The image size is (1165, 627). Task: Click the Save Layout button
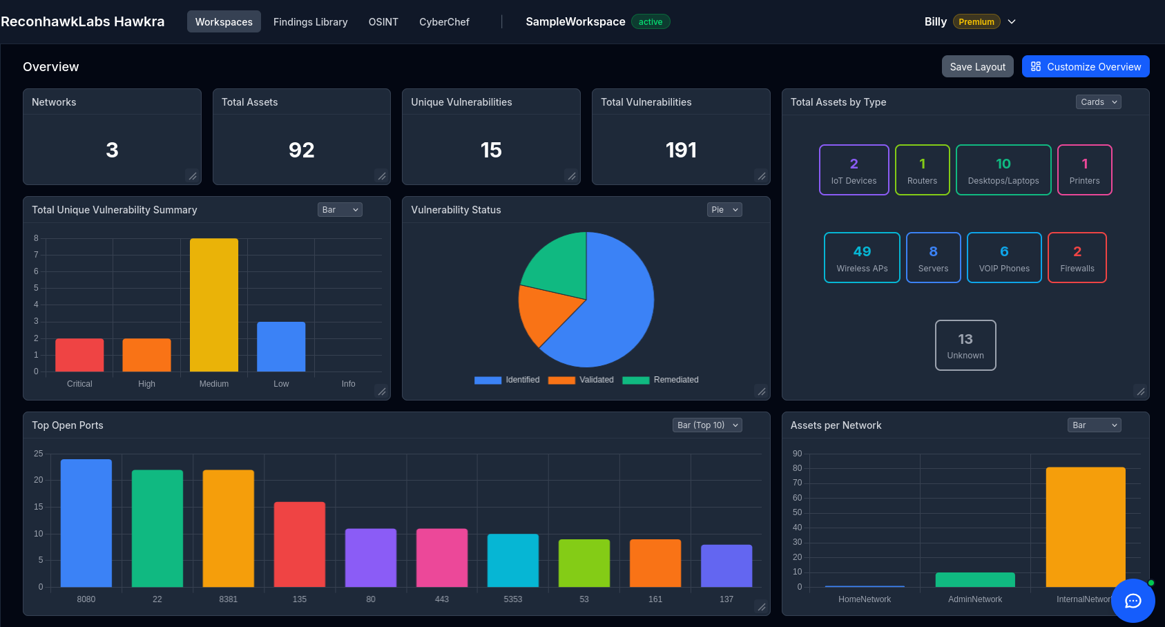pos(977,66)
